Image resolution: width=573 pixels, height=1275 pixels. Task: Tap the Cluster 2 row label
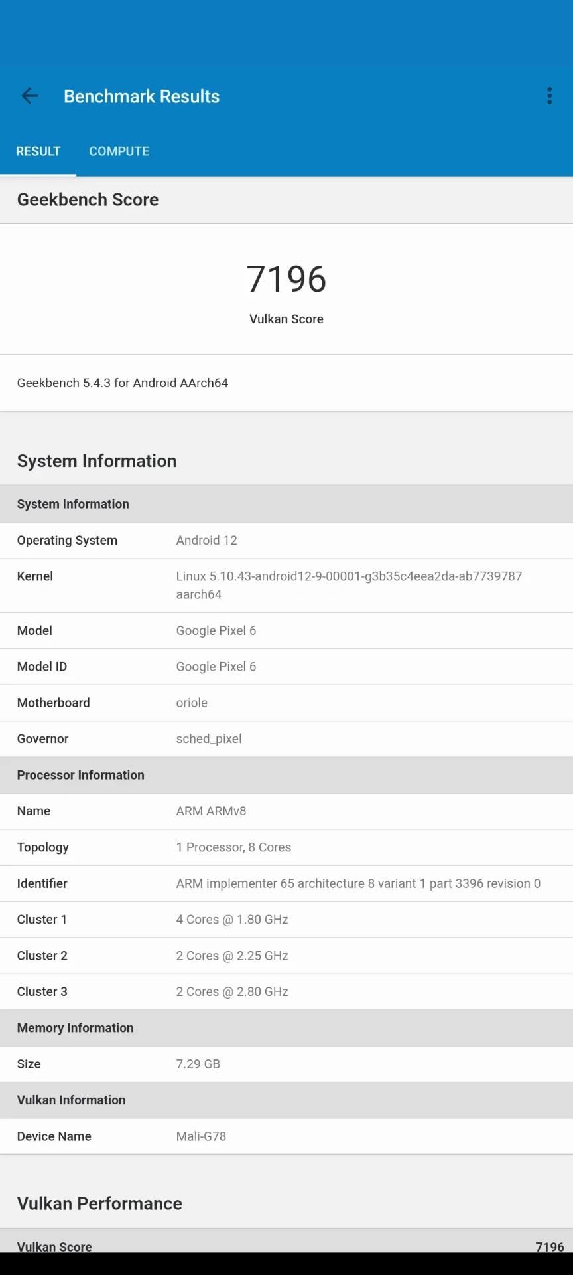coord(42,956)
